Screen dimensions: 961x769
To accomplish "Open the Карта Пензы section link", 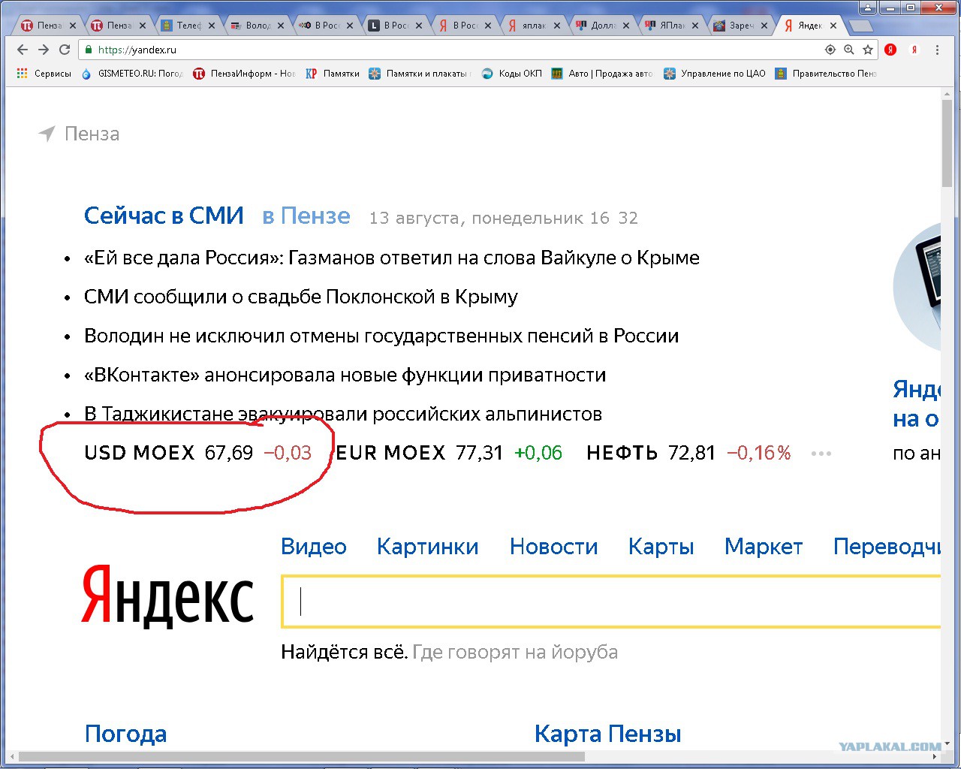I will tap(608, 734).
